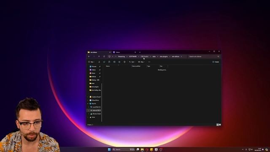Click the Streaming breadcrumb in address bar
270x152 pixels.
(x=121, y=57)
